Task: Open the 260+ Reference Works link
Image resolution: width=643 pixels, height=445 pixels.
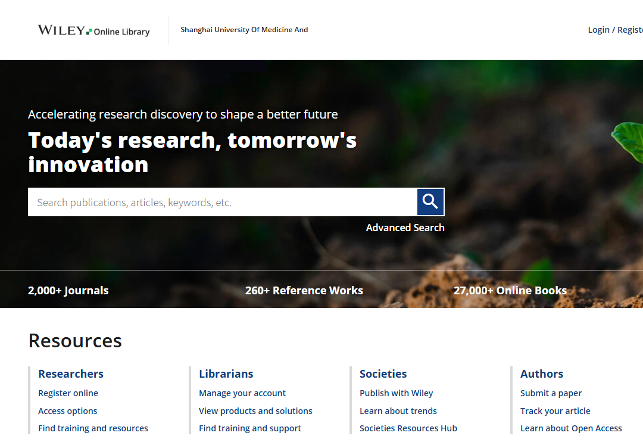Action: (x=304, y=291)
